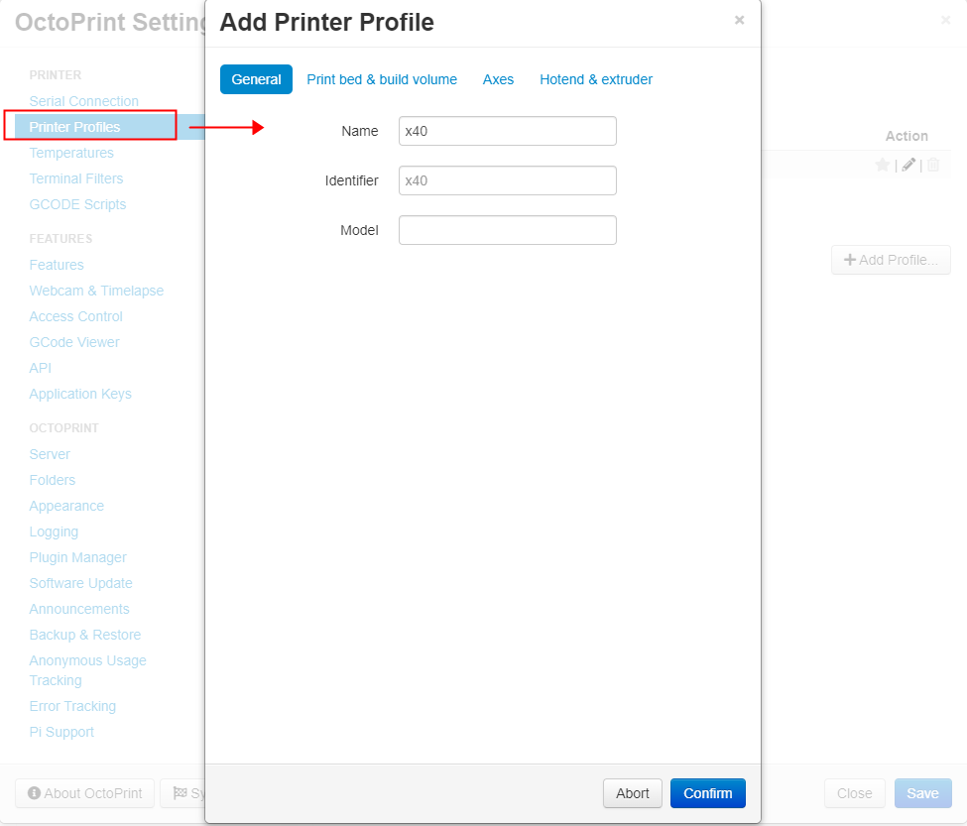Close the OctoPrint Settings window behind the dialog
Screen dimensions: 967x826
(x=945, y=21)
